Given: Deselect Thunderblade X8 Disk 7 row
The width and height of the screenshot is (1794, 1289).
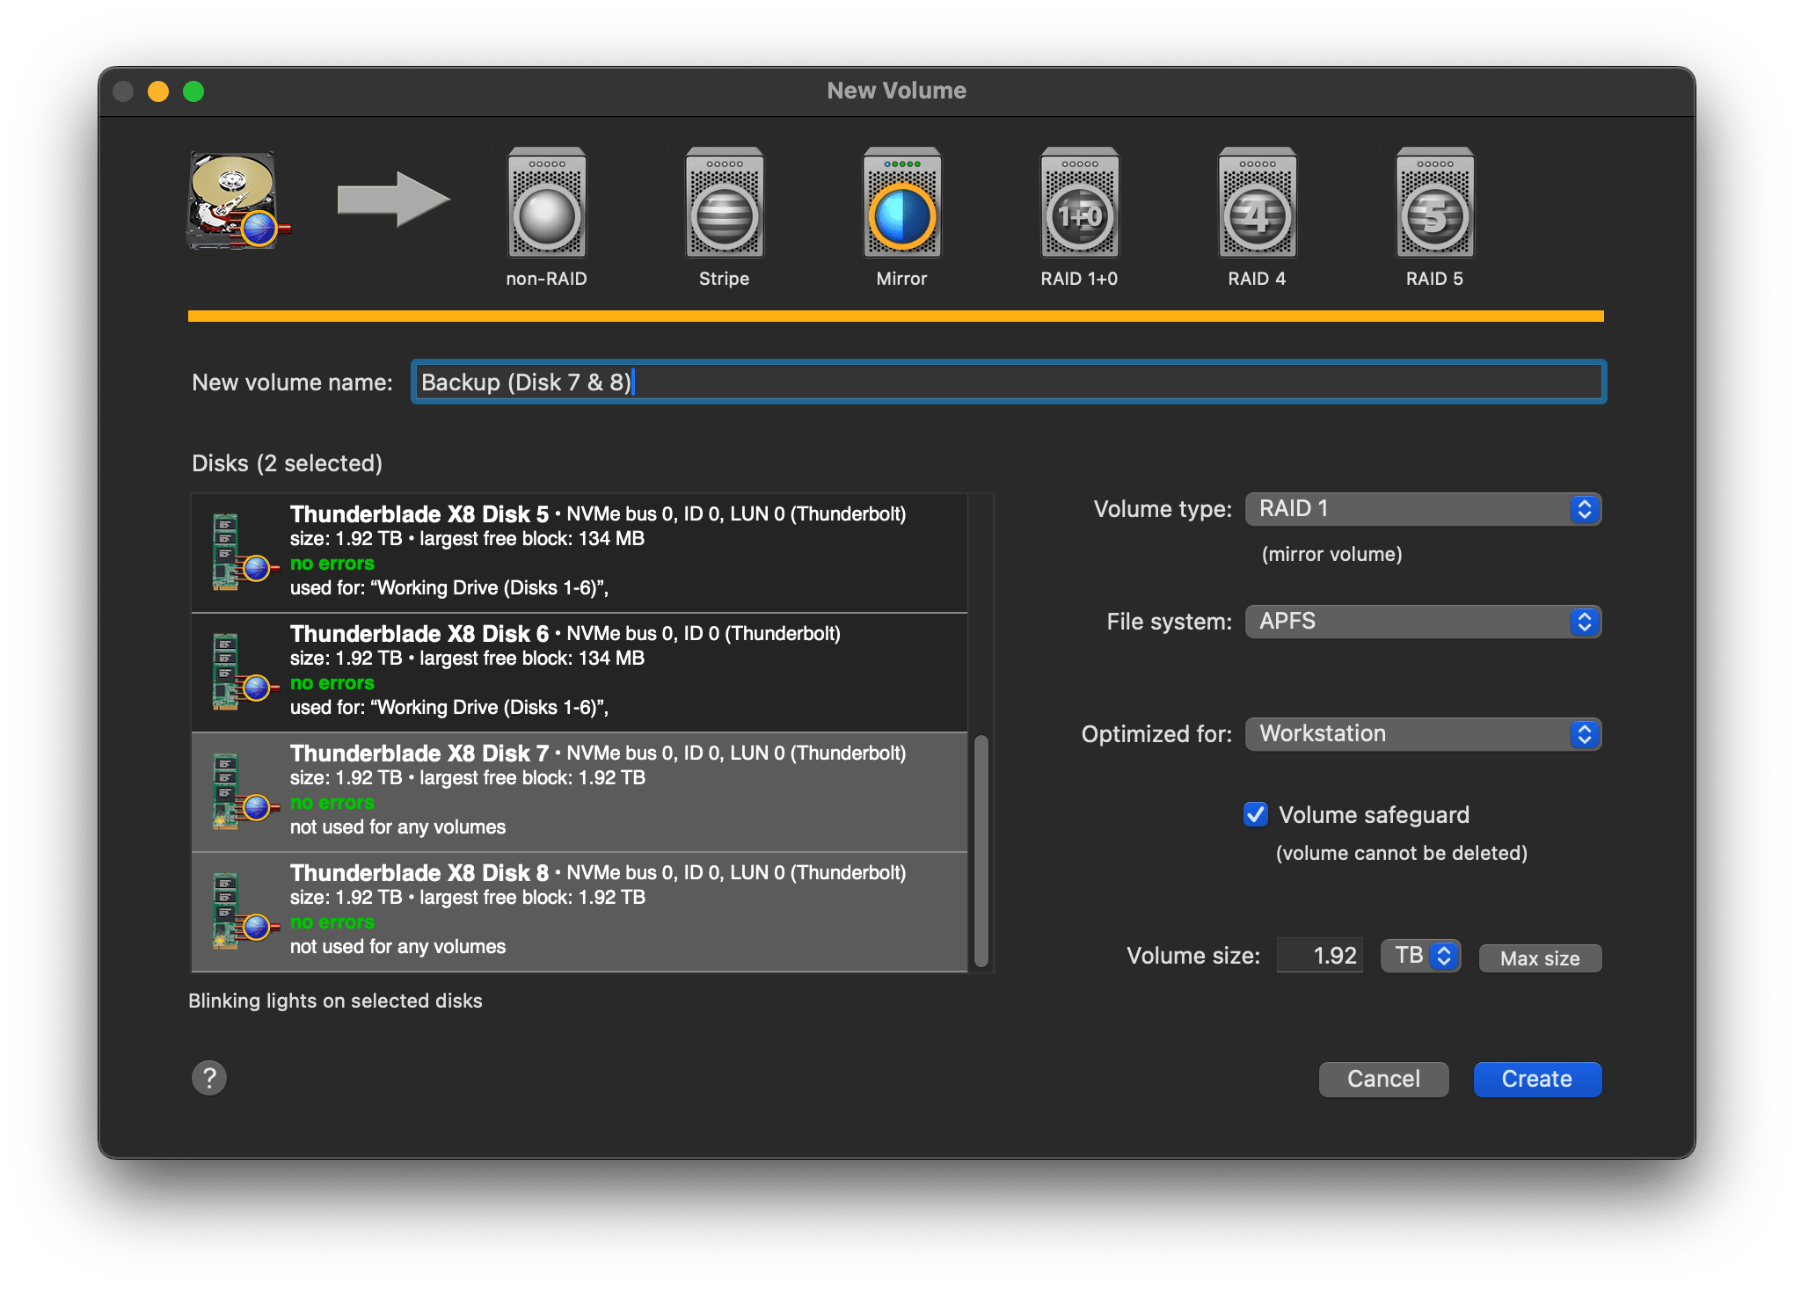Looking at the screenshot, I should pyautogui.click(x=579, y=791).
